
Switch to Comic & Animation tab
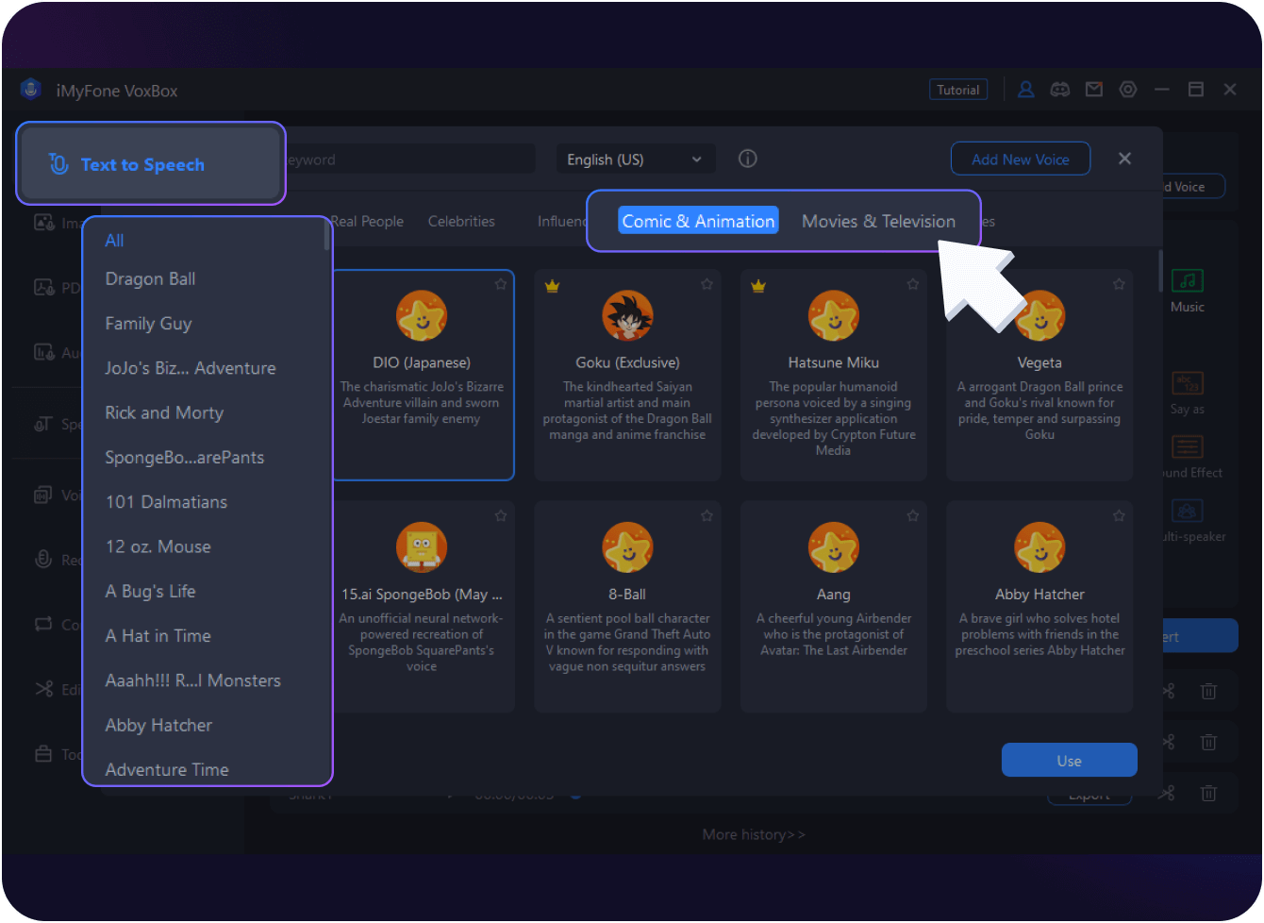(x=698, y=221)
